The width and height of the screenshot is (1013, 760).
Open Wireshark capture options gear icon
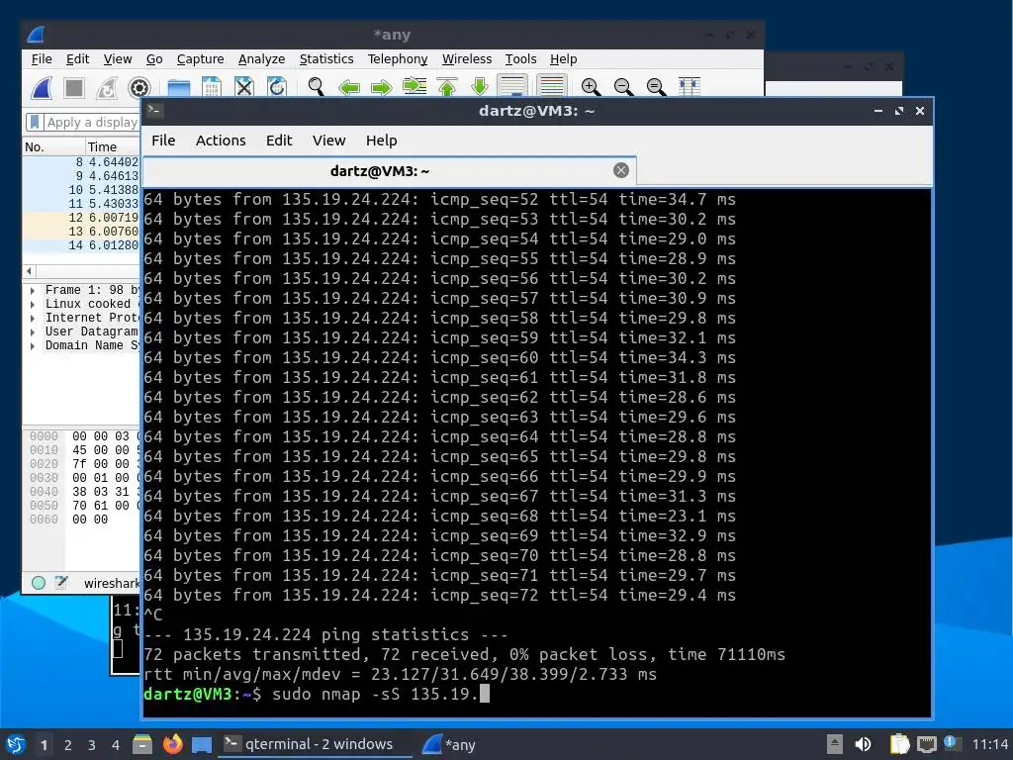(x=138, y=87)
